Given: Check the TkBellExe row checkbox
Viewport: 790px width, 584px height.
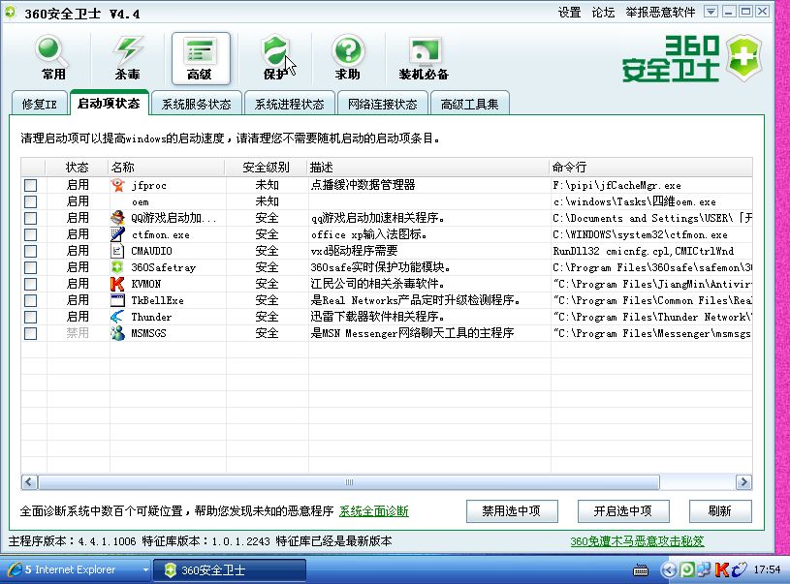Looking at the screenshot, I should click(31, 300).
